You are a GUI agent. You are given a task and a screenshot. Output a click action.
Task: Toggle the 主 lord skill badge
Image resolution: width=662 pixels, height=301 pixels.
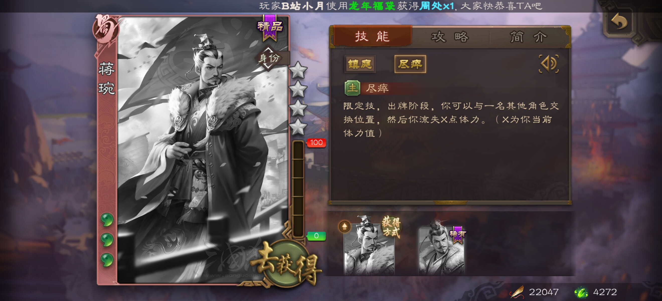click(352, 88)
